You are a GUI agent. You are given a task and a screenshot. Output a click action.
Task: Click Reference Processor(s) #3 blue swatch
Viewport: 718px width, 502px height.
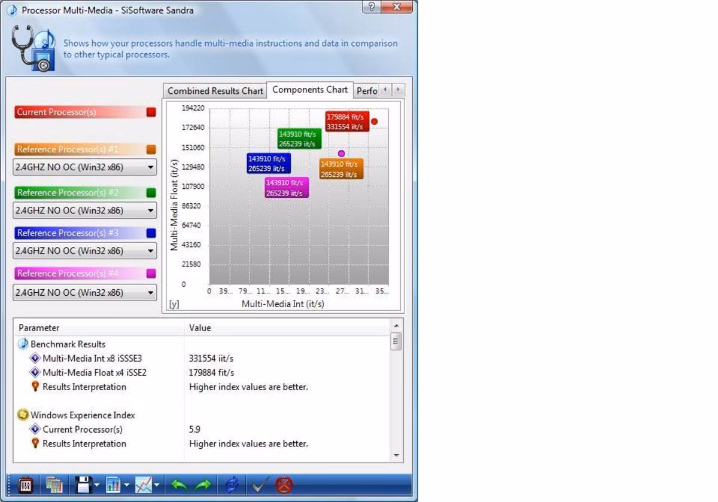tap(151, 233)
